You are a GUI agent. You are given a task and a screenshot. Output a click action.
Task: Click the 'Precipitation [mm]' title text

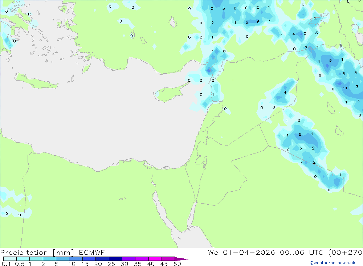coord(37,253)
